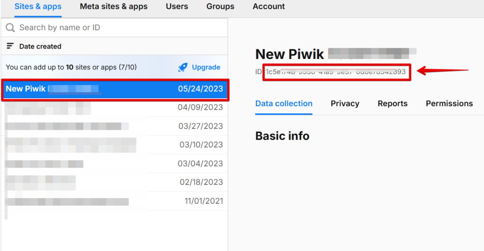Click the New Piwik site title heading
Image resolution: width=484 pixels, height=251 pixels.
pyautogui.click(x=336, y=54)
